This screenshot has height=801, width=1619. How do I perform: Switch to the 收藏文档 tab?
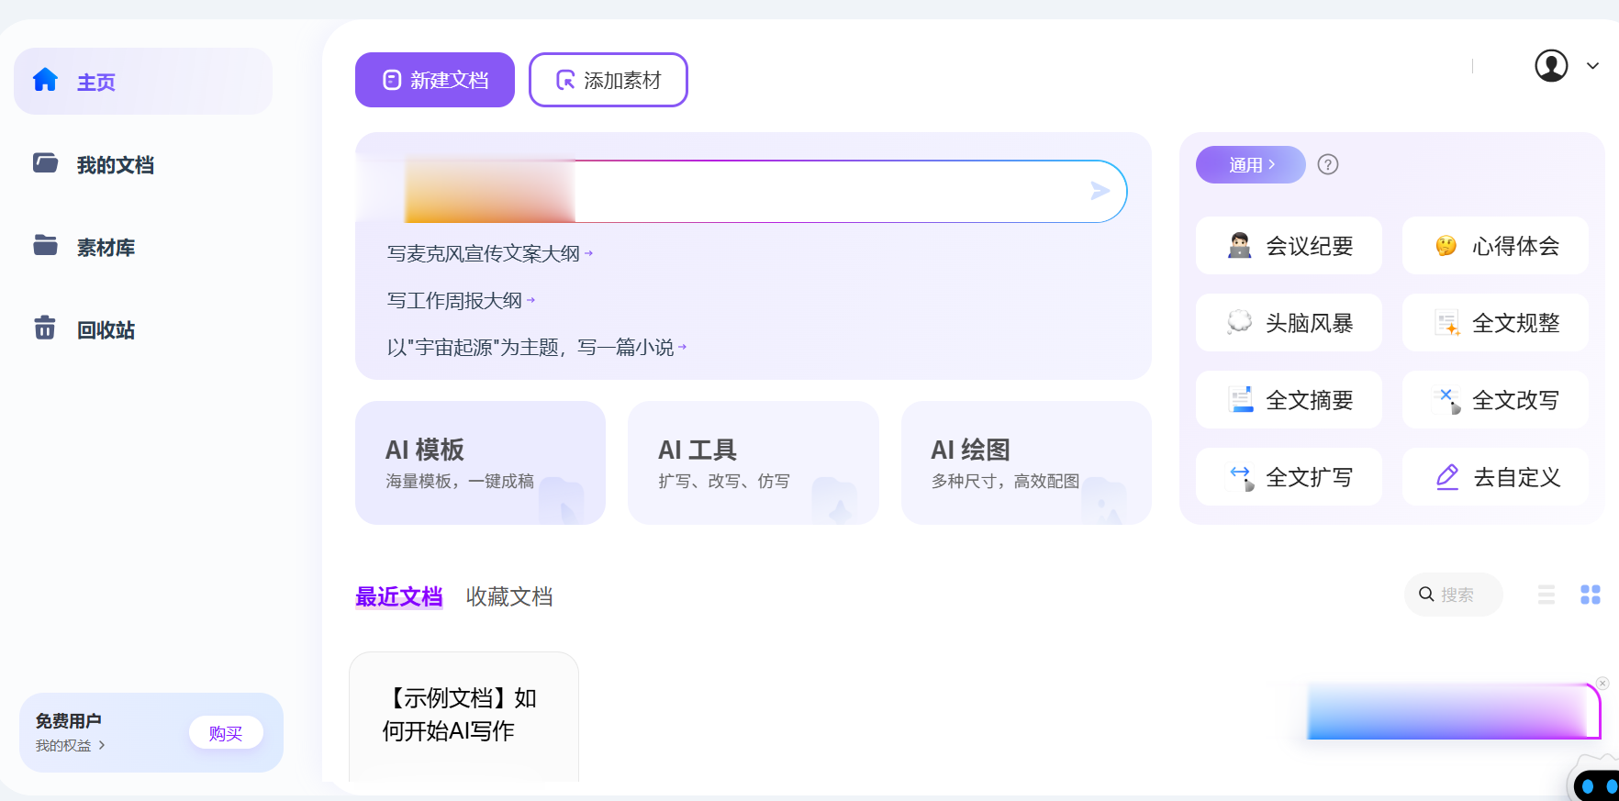[x=509, y=597]
